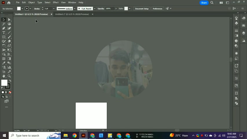This screenshot has height=139, width=247.
Task: Select the Magic Wand tool
Action: pyautogui.click(x=4, y=24)
